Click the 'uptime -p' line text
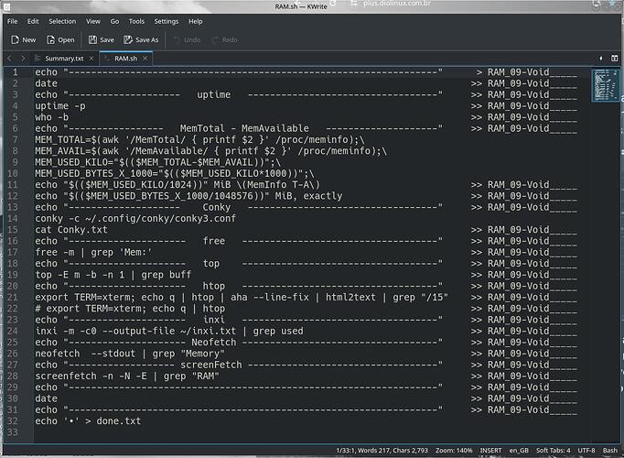This screenshot has height=458, width=624. click(60, 106)
